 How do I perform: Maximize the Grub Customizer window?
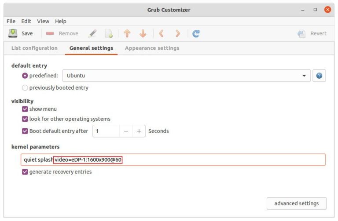point(315,10)
